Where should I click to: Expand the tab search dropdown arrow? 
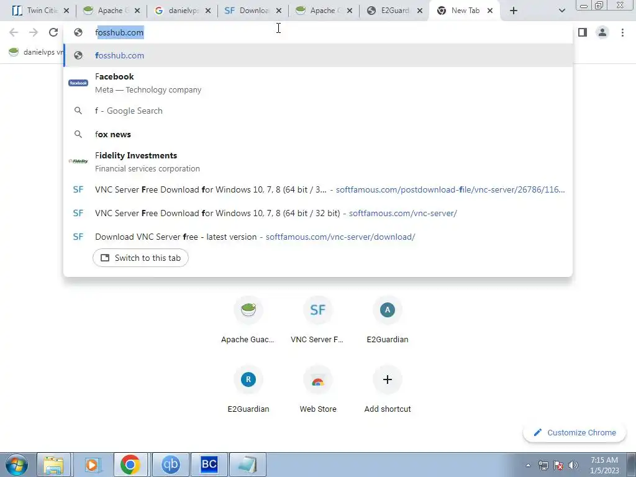click(x=561, y=11)
